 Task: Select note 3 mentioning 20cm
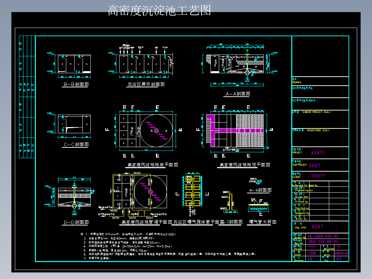point(121,242)
